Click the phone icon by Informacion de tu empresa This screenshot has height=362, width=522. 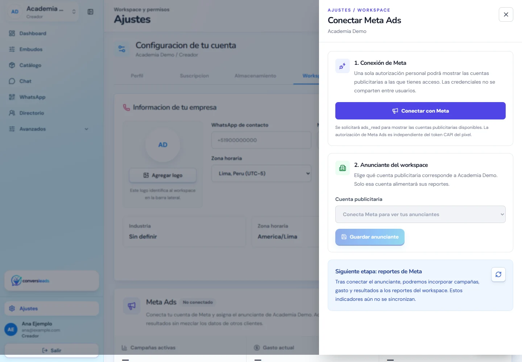tap(127, 108)
